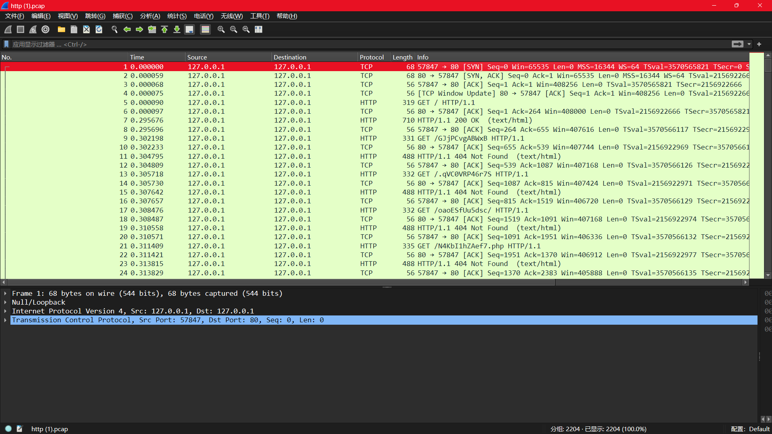Click the zoom out text icon
The height and width of the screenshot is (434, 772).
[x=234, y=29]
